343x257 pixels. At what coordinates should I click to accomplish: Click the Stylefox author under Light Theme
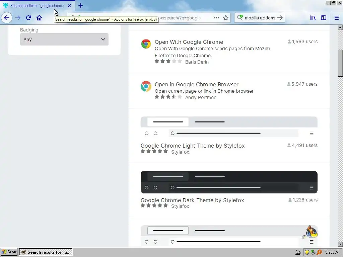pyautogui.click(x=180, y=152)
